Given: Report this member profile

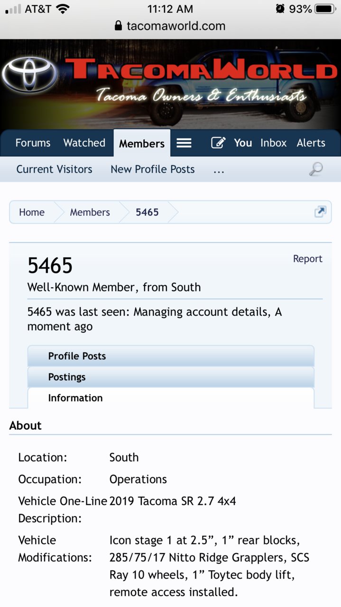Looking at the screenshot, I should (x=308, y=259).
